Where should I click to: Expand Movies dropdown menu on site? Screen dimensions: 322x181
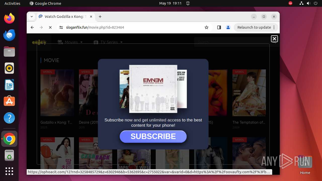click(70, 42)
